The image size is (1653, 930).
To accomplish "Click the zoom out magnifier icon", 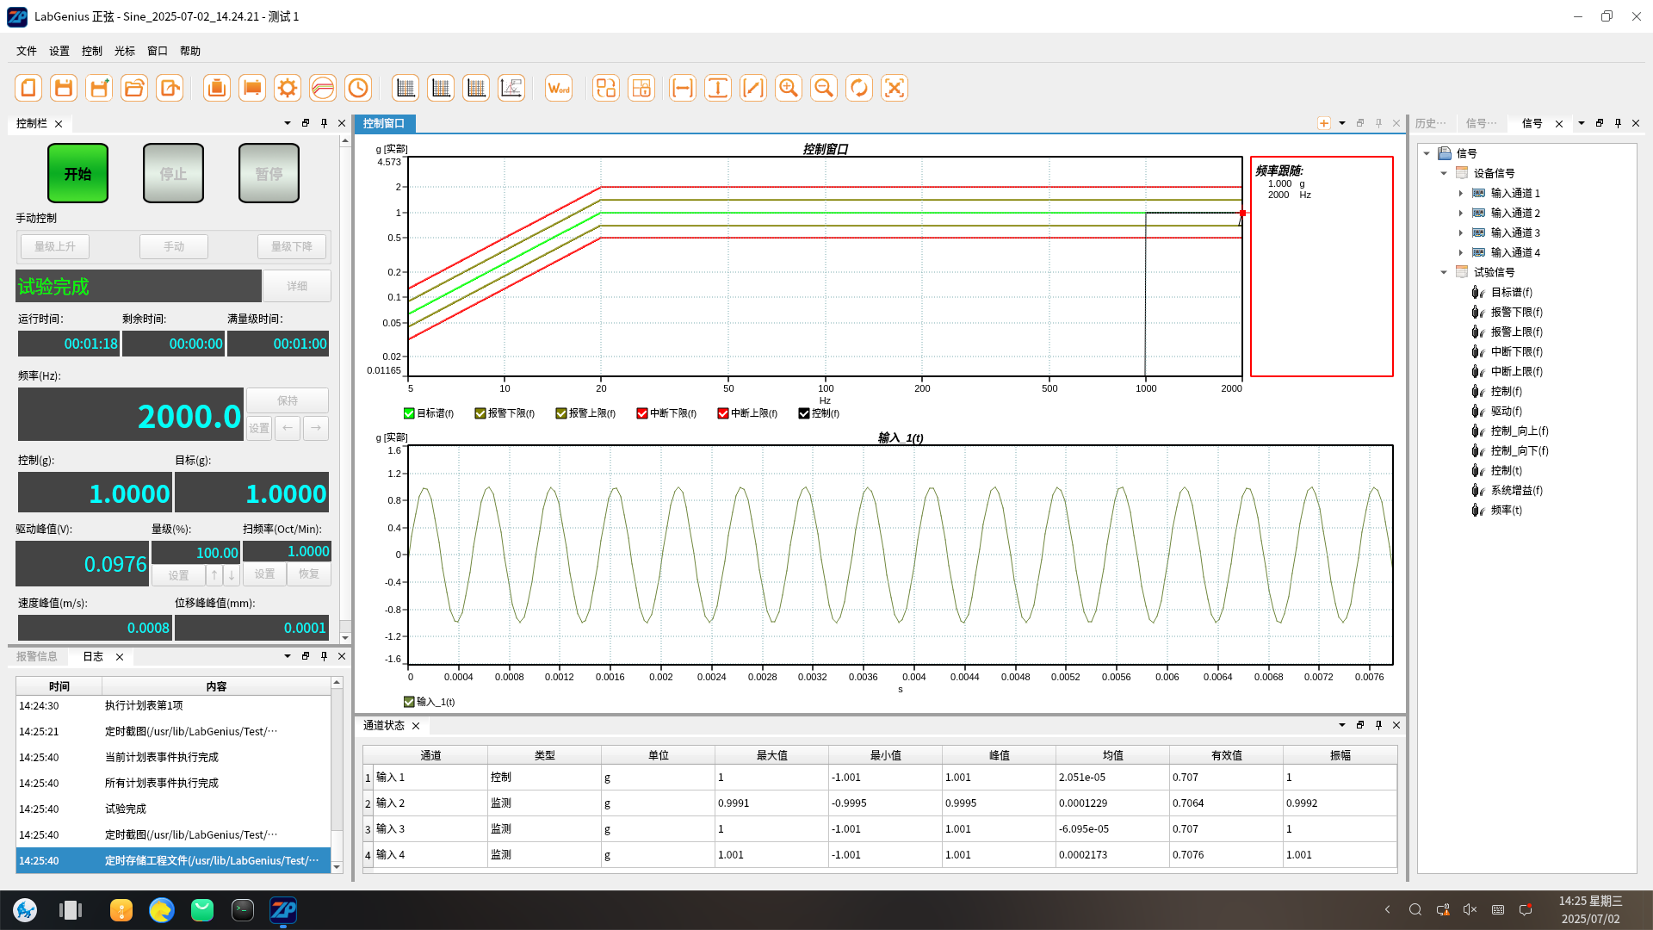I will [x=824, y=88].
